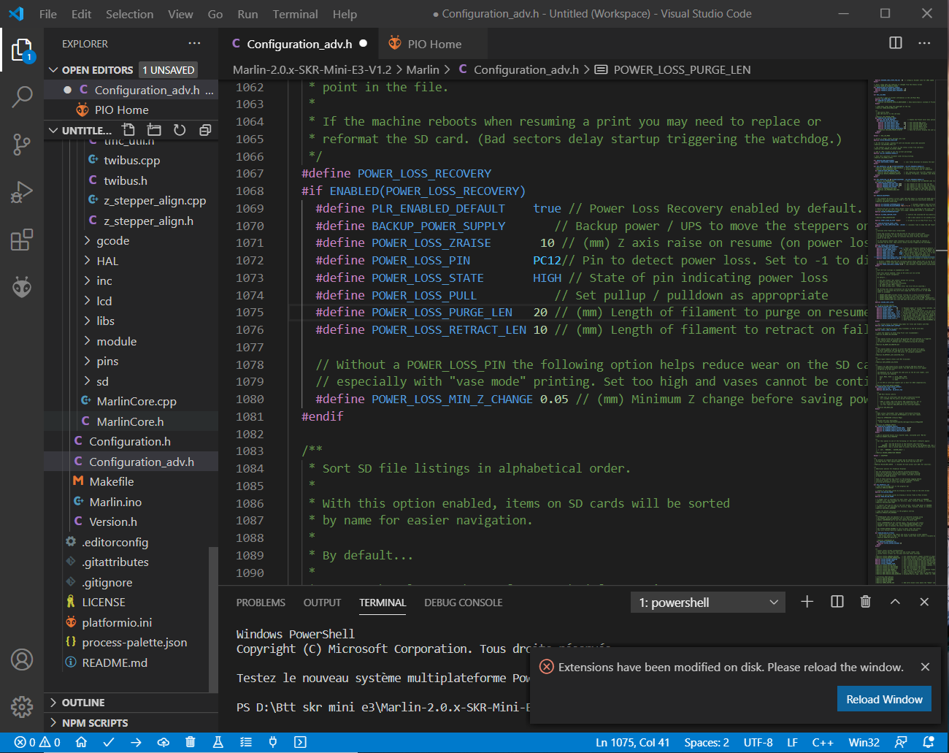949x753 pixels.
Task: Change encoding via UTF-8 status item
Action: pyautogui.click(x=758, y=742)
